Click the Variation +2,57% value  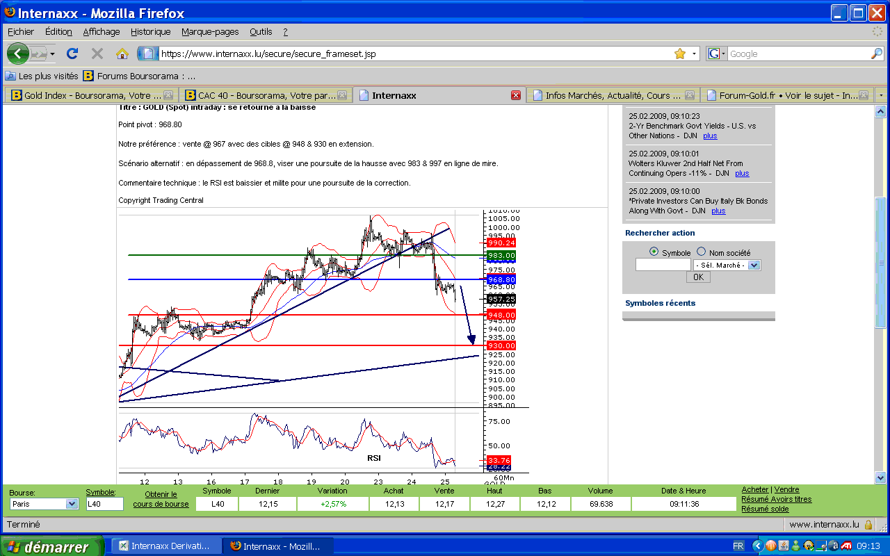click(332, 504)
